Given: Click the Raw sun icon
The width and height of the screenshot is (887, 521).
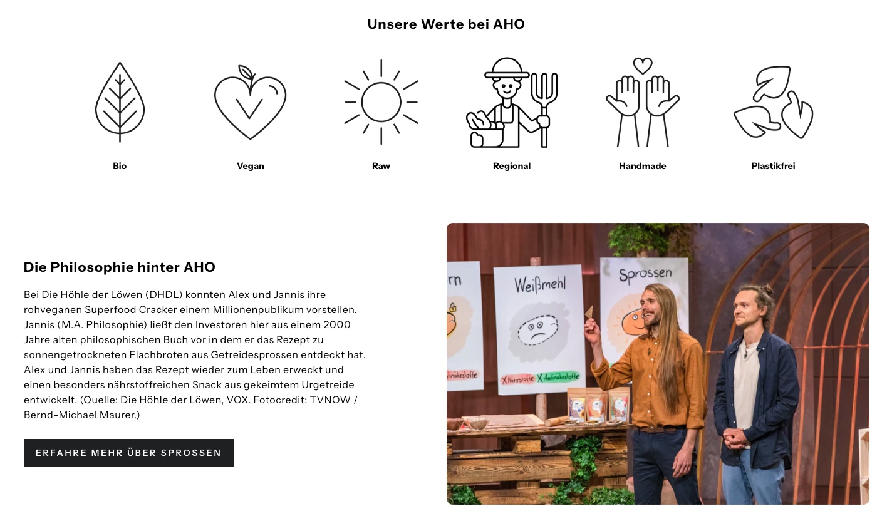Looking at the screenshot, I should click(381, 102).
